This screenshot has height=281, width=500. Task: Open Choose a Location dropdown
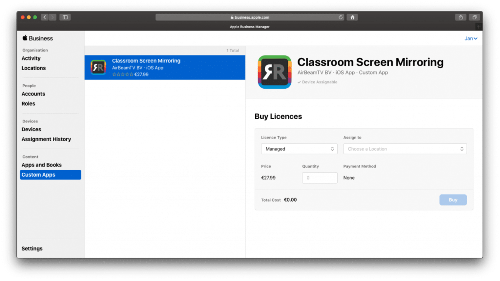click(x=405, y=149)
